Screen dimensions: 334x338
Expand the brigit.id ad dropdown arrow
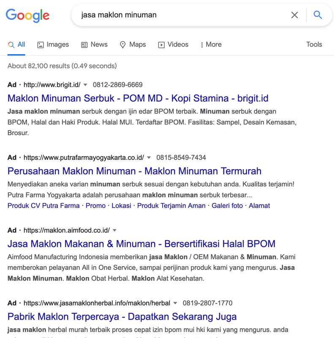85,84
